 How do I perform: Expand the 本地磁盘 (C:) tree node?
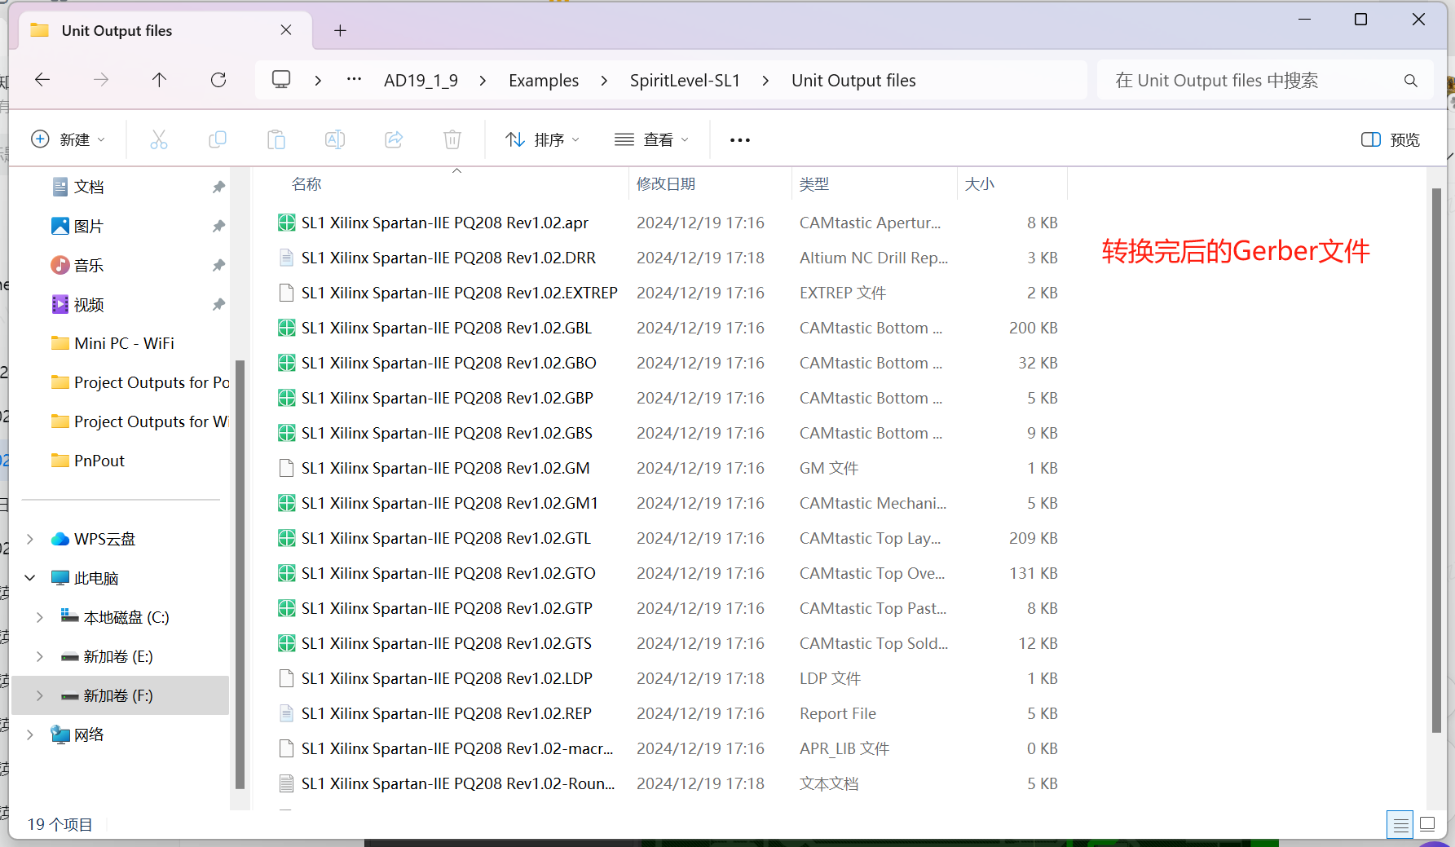coord(40,617)
